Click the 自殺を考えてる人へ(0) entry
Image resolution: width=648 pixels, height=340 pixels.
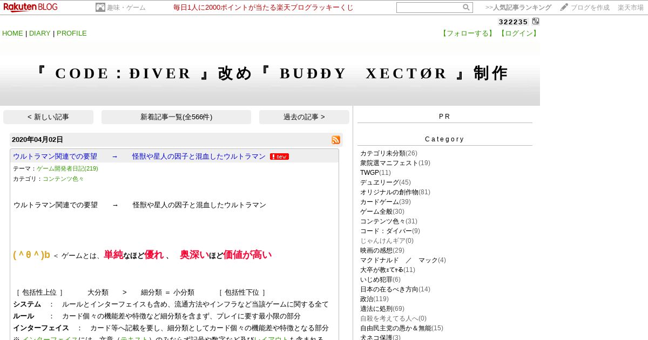point(393,318)
